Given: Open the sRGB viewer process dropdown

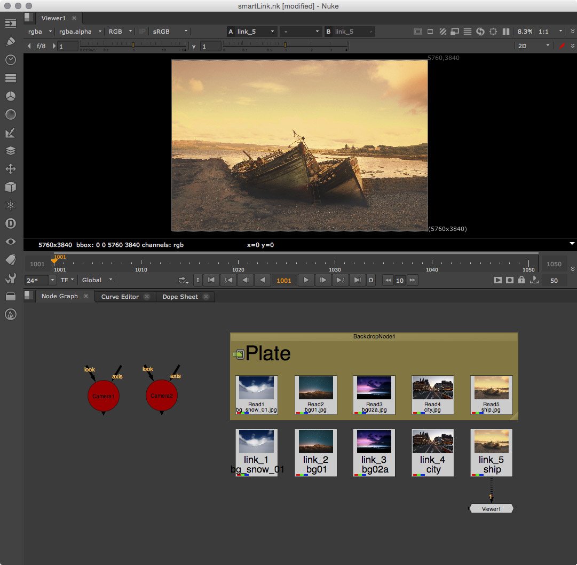Looking at the screenshot, I should (x=170, y=32).
